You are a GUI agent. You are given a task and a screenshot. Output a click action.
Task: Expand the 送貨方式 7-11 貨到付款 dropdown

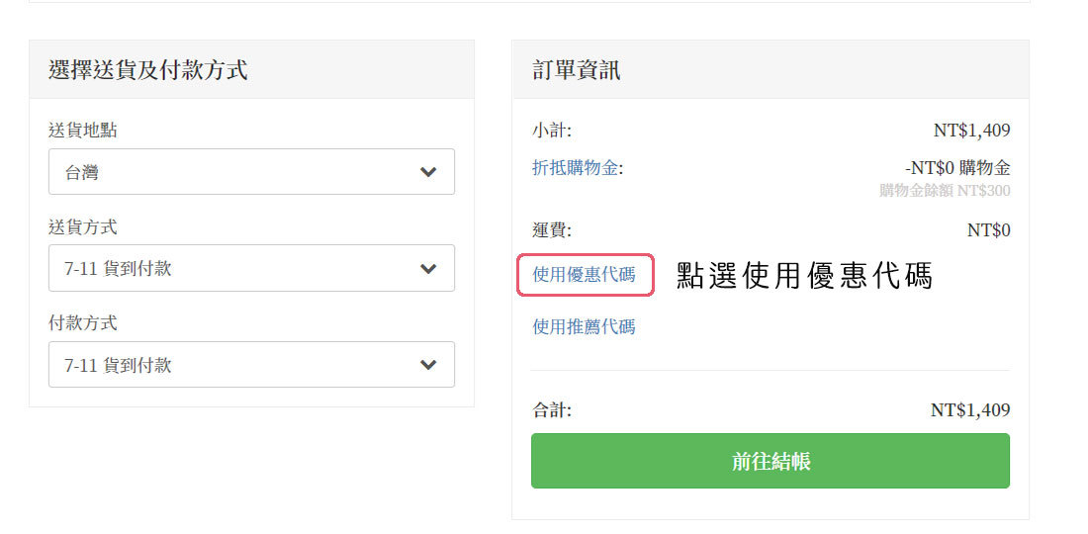pyautogui.click(x=237, y=268)
